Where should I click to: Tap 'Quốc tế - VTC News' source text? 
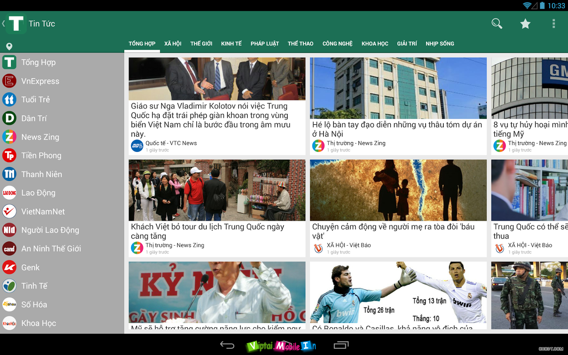[171, 143]
